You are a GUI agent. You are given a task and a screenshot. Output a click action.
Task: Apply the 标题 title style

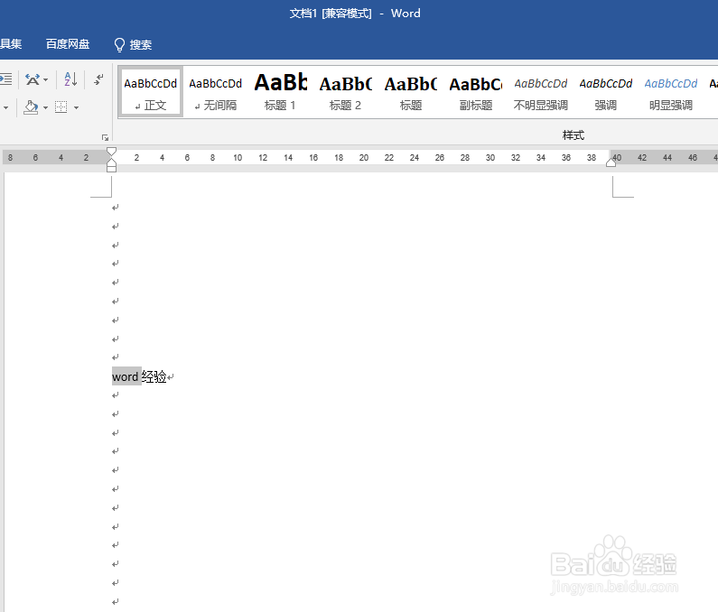point(411,93)
